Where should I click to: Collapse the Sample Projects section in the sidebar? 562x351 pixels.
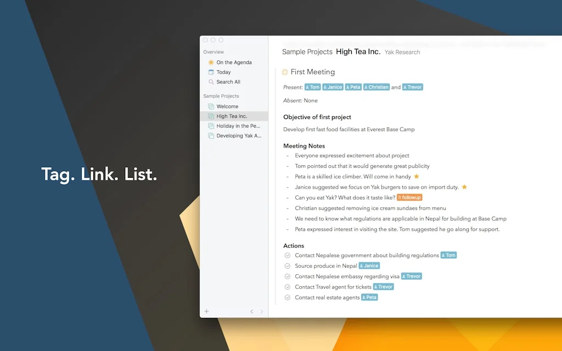click(221, 96)
